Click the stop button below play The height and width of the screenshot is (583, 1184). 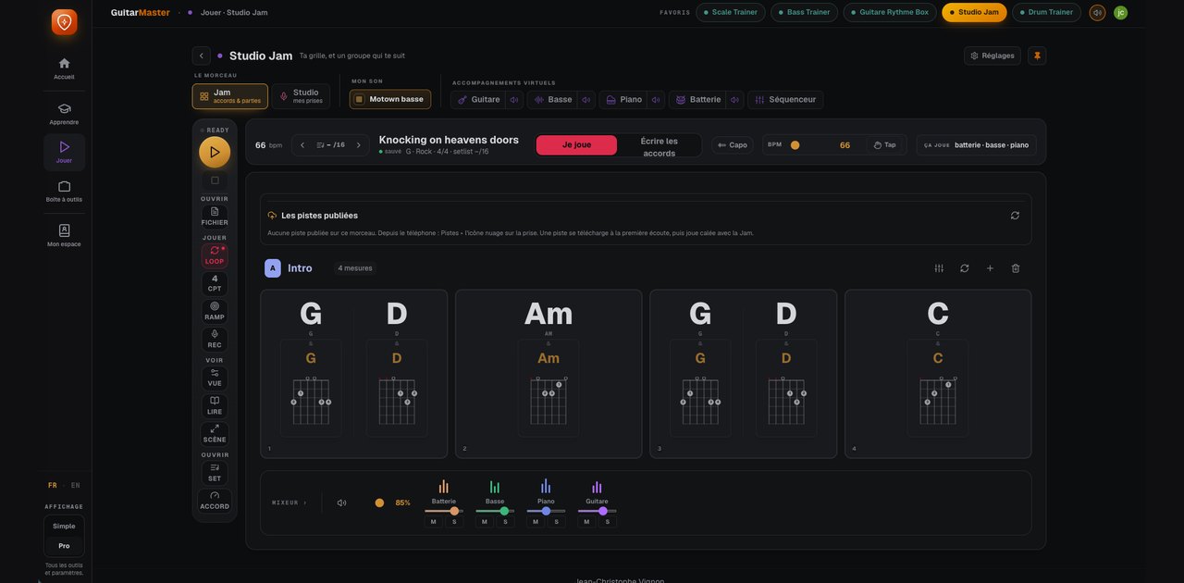coord(215,180)
